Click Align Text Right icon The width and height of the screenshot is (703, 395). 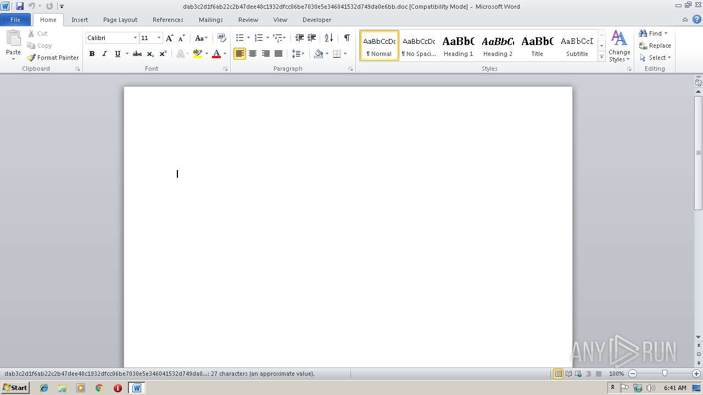point(266,54)
